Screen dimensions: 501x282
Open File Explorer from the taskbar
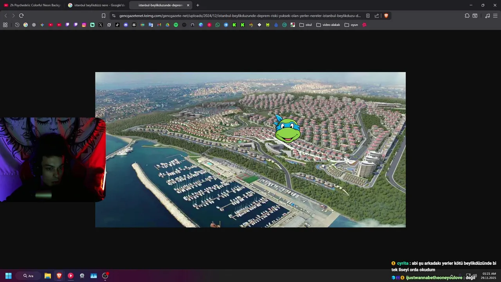tap(48, 276)
